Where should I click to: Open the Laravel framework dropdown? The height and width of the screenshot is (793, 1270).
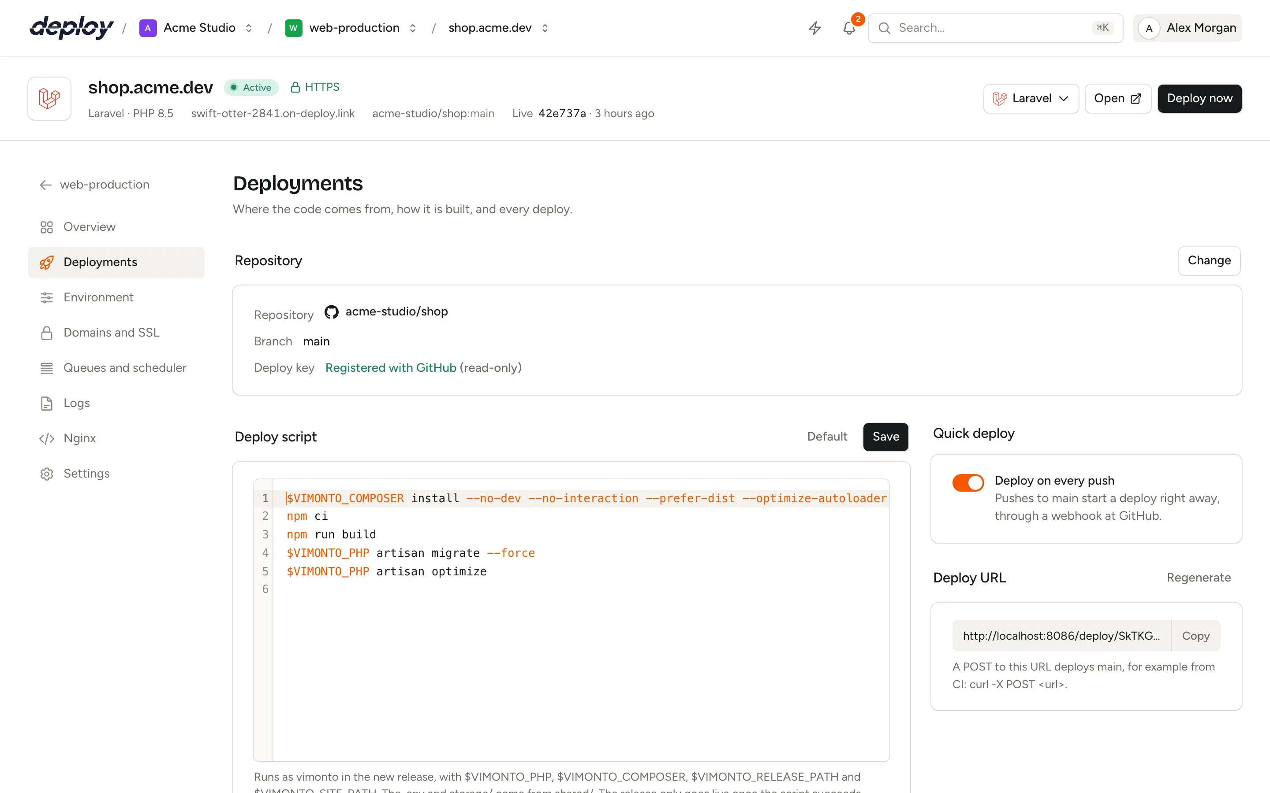pyautogui.click(x=1031, y=99)
